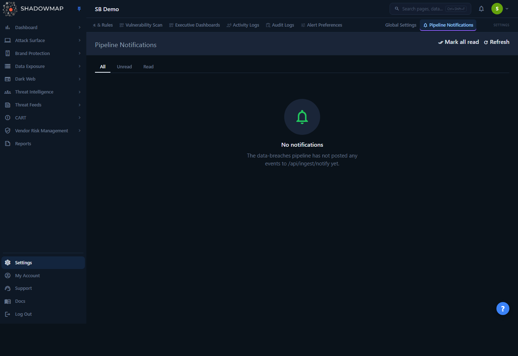This screenshot has height=356, width=518.
Task: Click the SB Demo workspace title
Action: click(x=107, y=9)
